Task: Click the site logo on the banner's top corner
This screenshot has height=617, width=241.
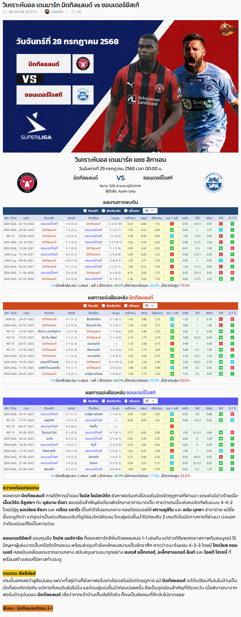Action: (228, 28)
